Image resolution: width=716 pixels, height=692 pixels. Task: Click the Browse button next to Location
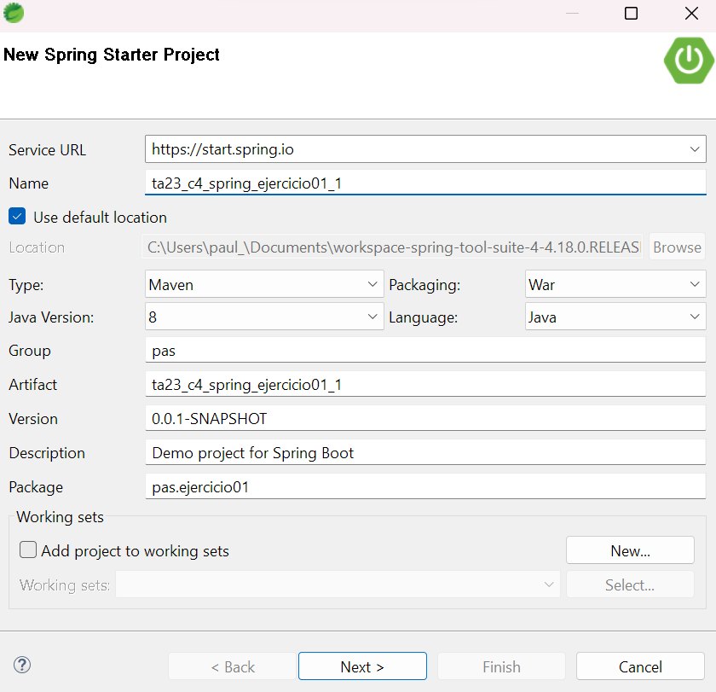677,247
